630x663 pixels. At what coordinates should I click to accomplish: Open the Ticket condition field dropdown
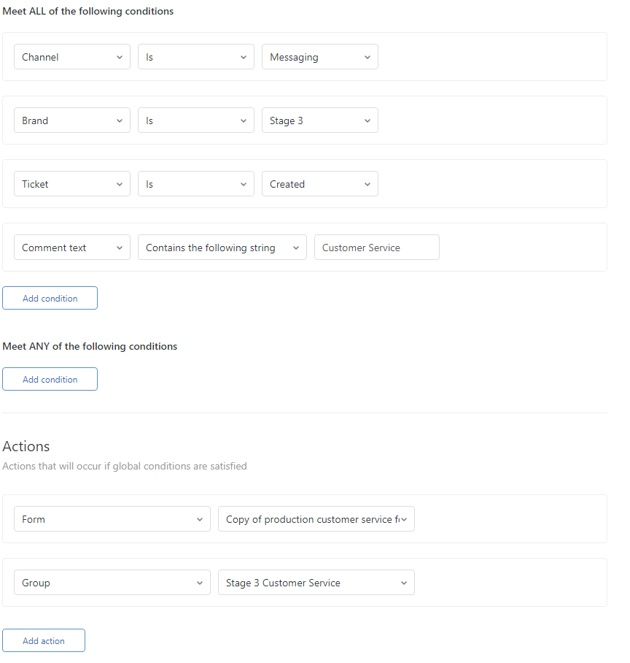coord(71,184)
